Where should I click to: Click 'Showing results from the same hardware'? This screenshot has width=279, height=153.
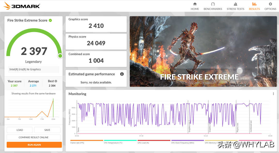pyautogui.click(x=33, y=94)
